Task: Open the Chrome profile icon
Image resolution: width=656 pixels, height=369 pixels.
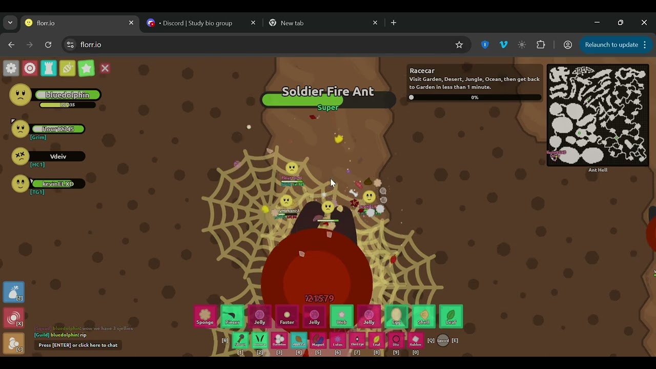Action: tap(568, 45)
